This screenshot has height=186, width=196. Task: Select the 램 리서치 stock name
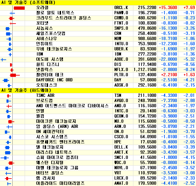pos(45,178)
